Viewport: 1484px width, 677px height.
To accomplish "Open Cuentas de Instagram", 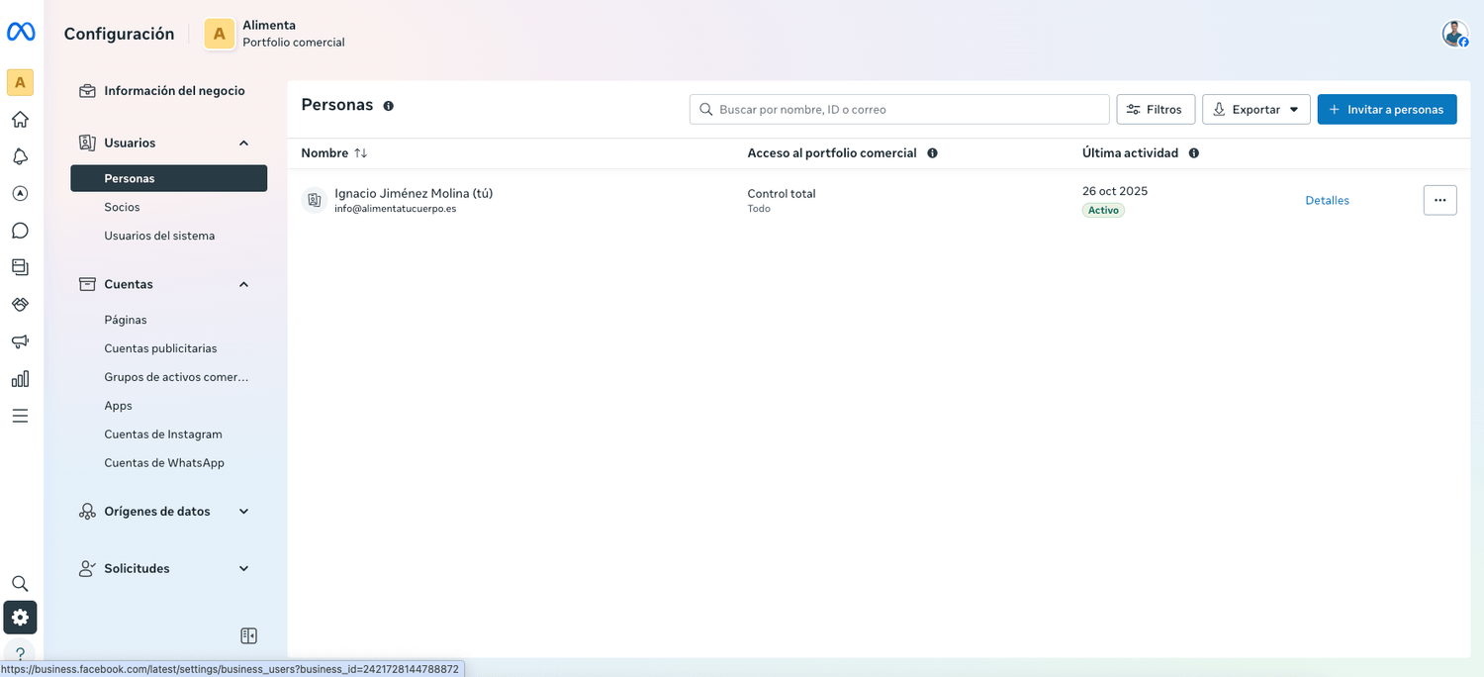I will tap(163, 435).
